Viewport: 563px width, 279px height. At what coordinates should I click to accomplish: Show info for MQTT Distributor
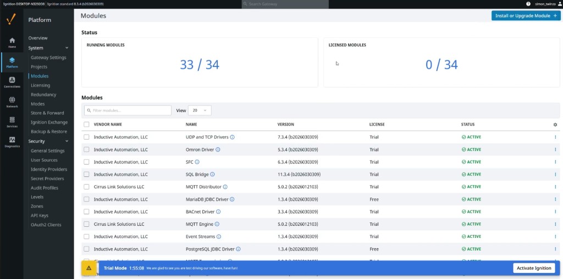(225, 187)
